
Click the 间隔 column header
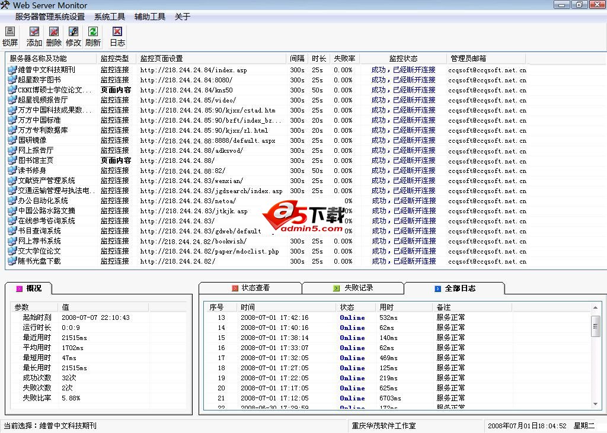pyautogui.click(x=297, y=59)
